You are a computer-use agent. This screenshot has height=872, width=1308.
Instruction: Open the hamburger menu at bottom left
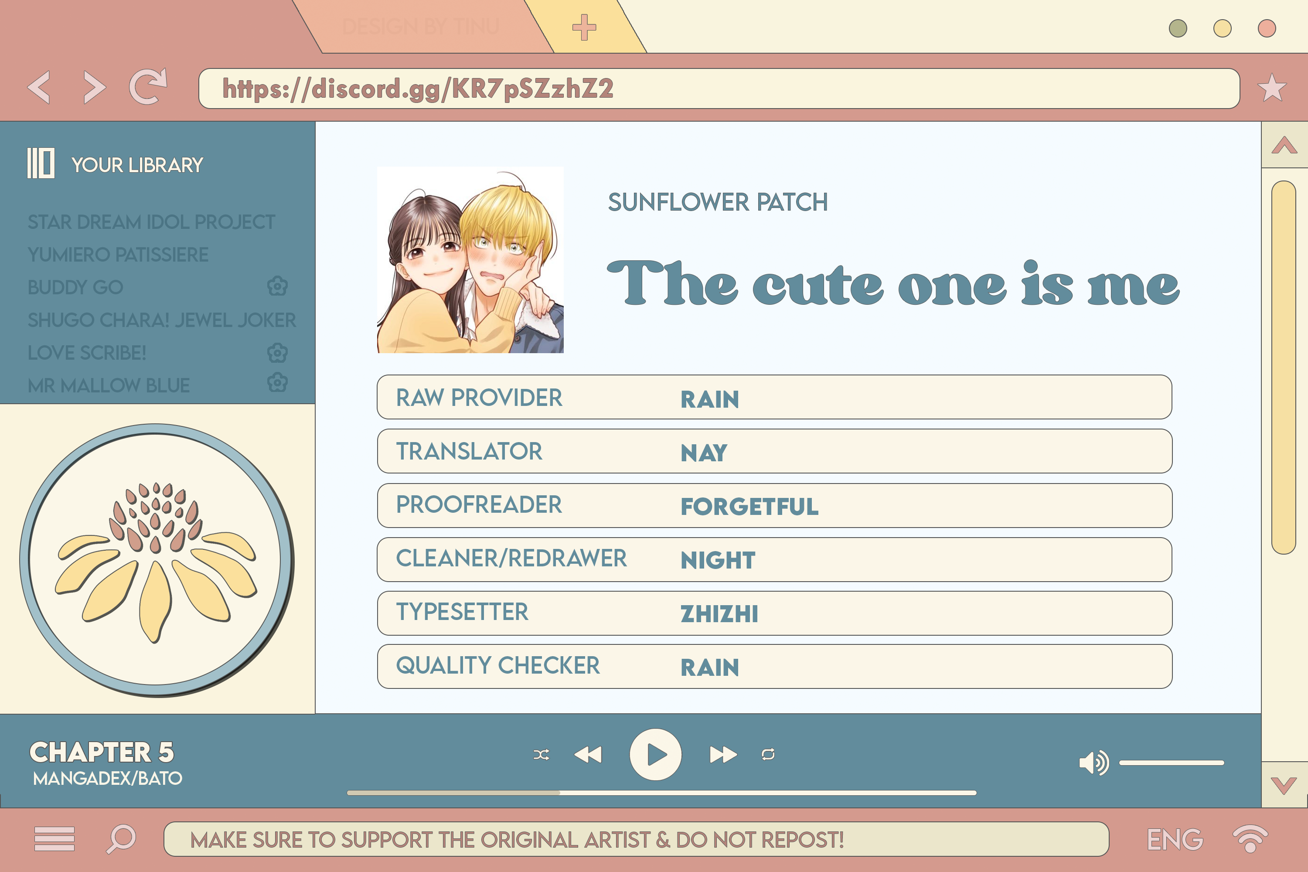point(54,838)
